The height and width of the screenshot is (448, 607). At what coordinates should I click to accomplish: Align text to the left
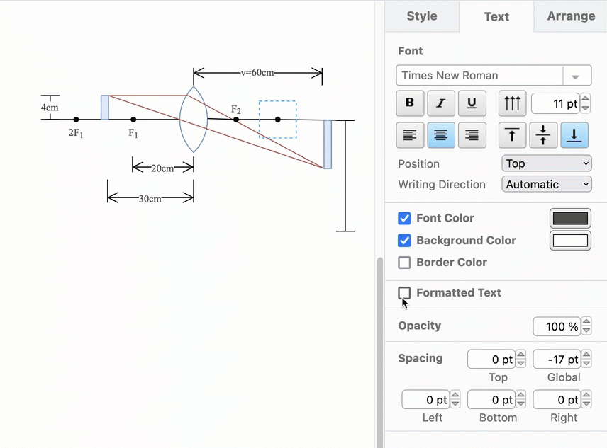click(409, 135)
